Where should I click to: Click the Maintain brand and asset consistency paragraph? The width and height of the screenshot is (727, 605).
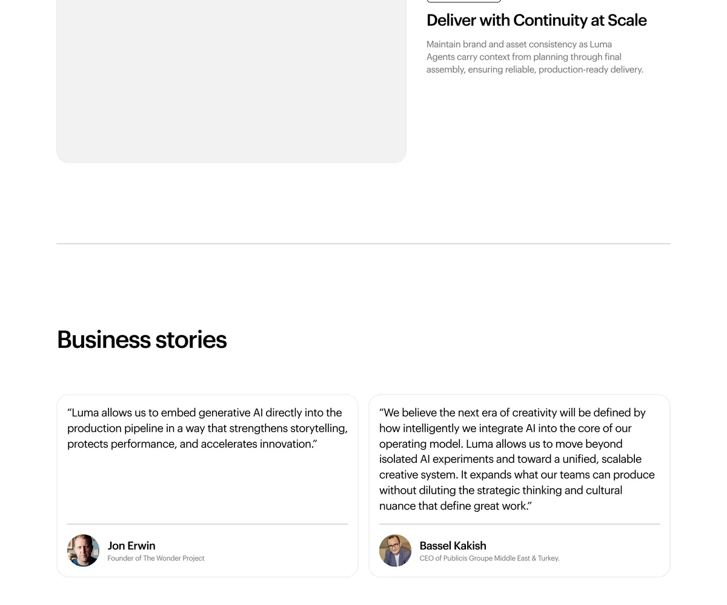coord(534,57)
